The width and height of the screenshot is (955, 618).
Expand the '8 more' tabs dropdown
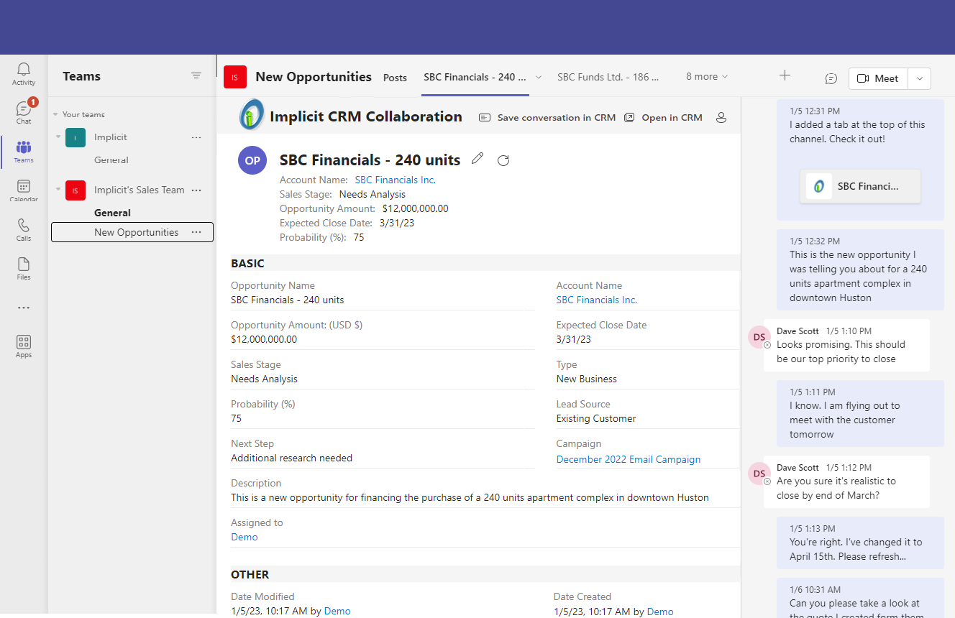pos(707,77)
